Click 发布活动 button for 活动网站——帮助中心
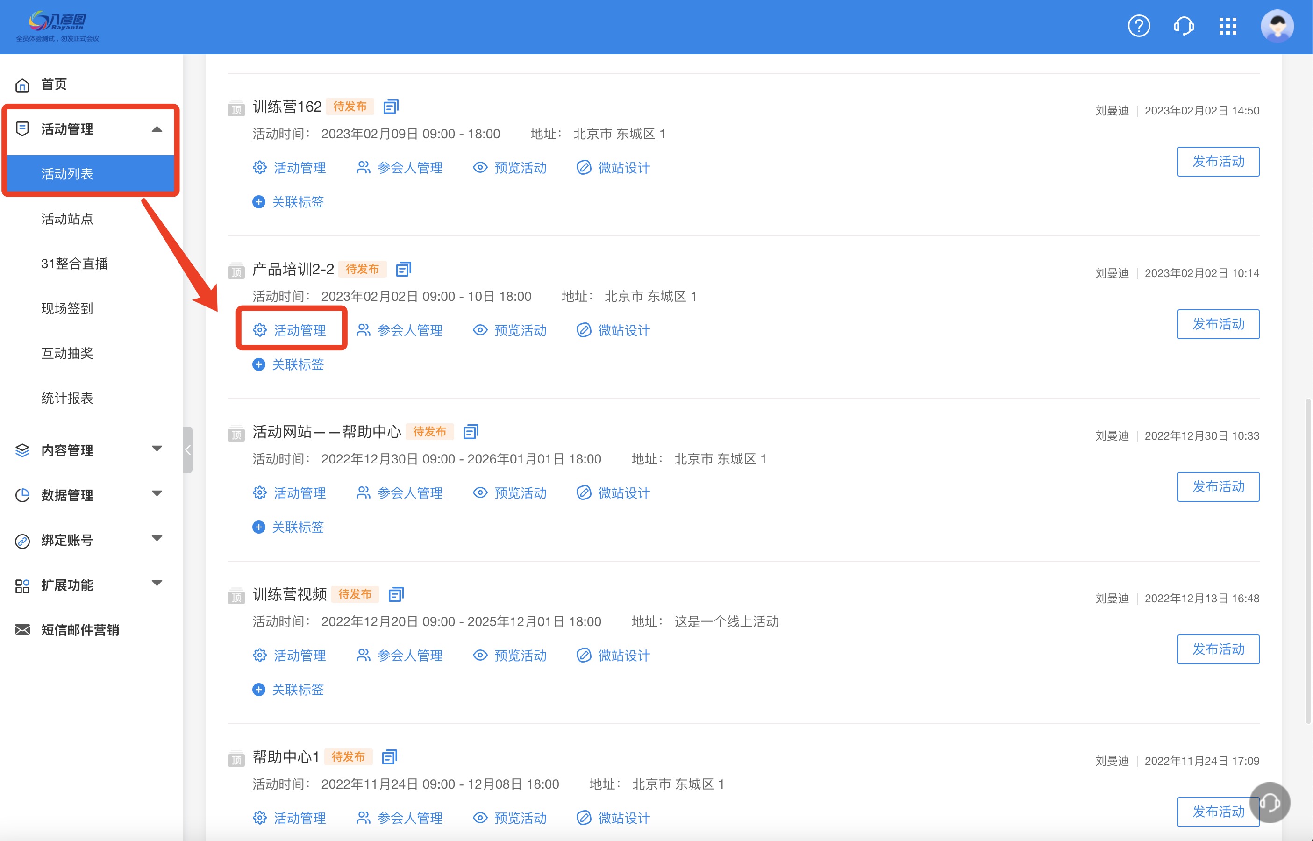Viewport: 1313px width, 841px height. pyautogui.click(x=1218, y=486)
